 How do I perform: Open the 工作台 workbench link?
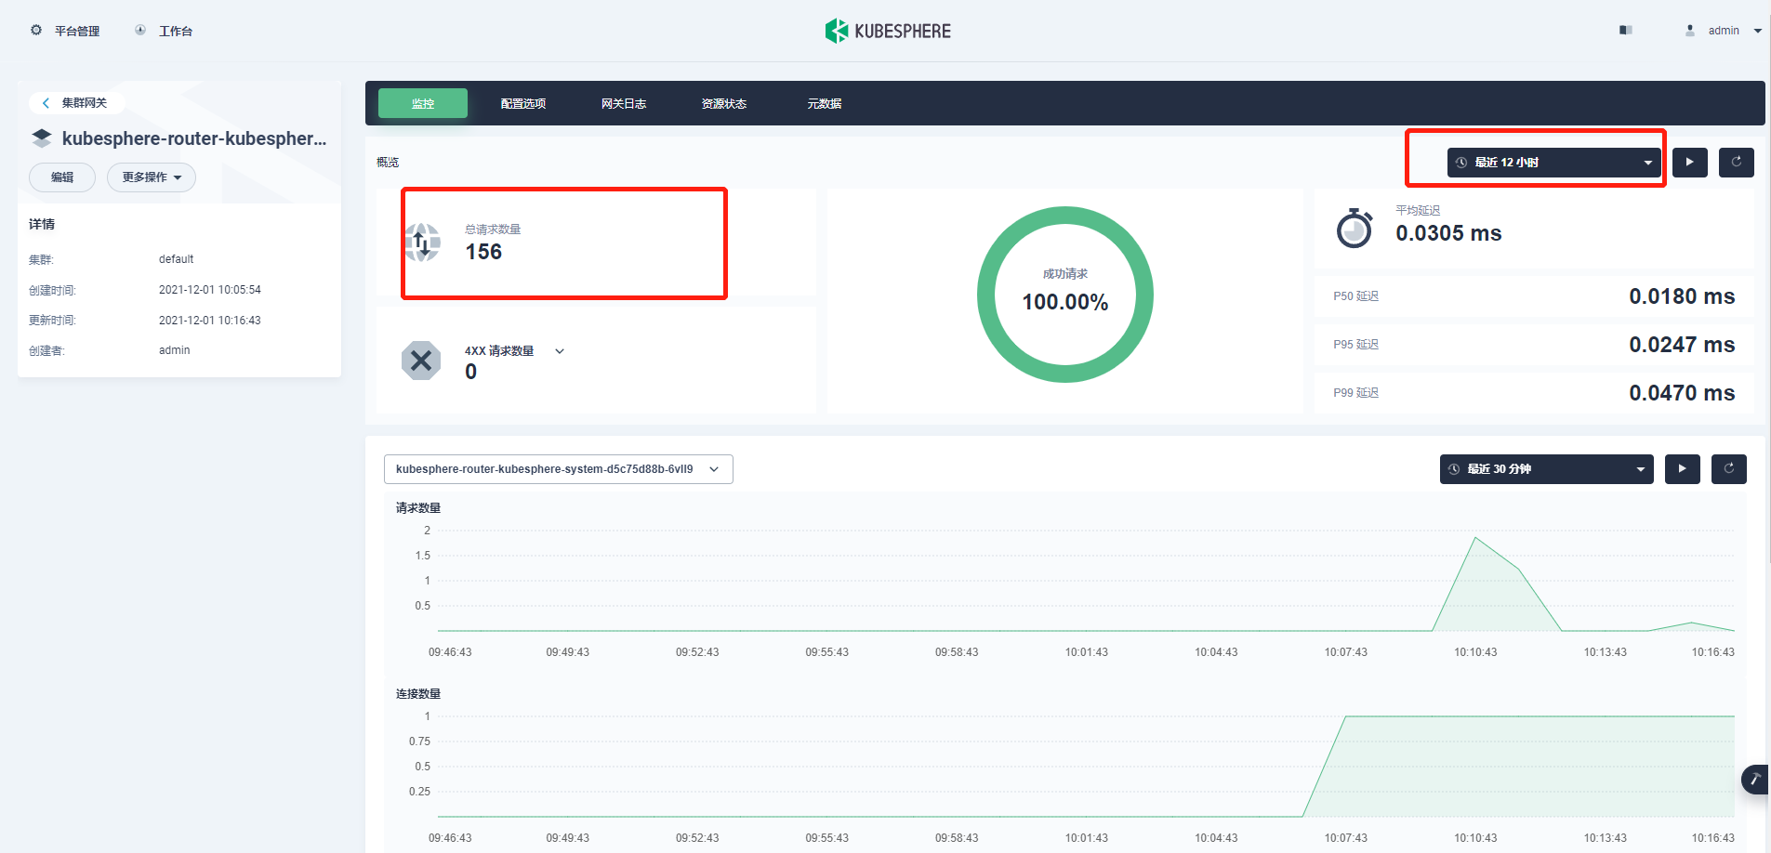click(x=165, y=31)
